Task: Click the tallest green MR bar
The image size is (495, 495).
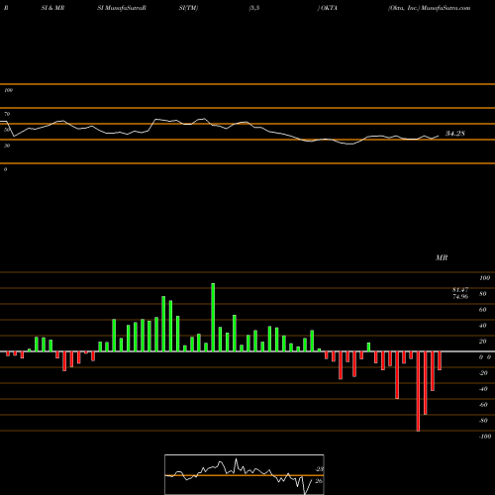Action: pos(213,317)
